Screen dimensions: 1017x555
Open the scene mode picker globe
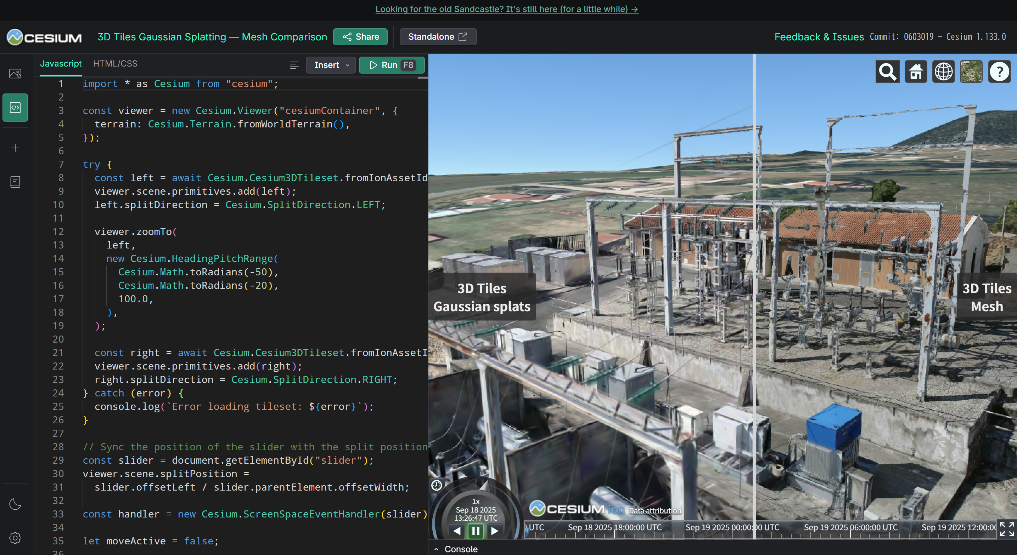click(x=943, y=71)
